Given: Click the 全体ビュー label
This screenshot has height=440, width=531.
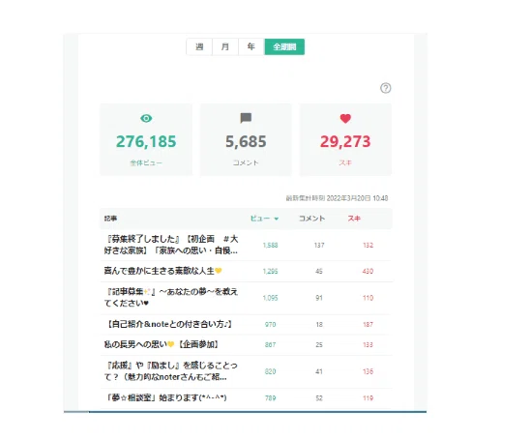Looking at the screenshot, I should (146, 162).
